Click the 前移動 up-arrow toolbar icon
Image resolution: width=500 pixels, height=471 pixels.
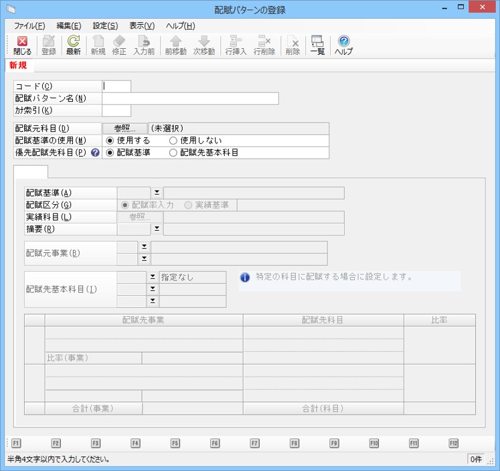click(x=175, y=45)
